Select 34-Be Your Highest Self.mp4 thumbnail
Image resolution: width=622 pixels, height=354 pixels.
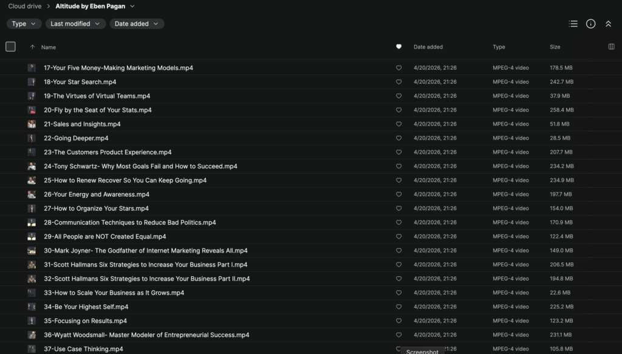click(32, 307)
